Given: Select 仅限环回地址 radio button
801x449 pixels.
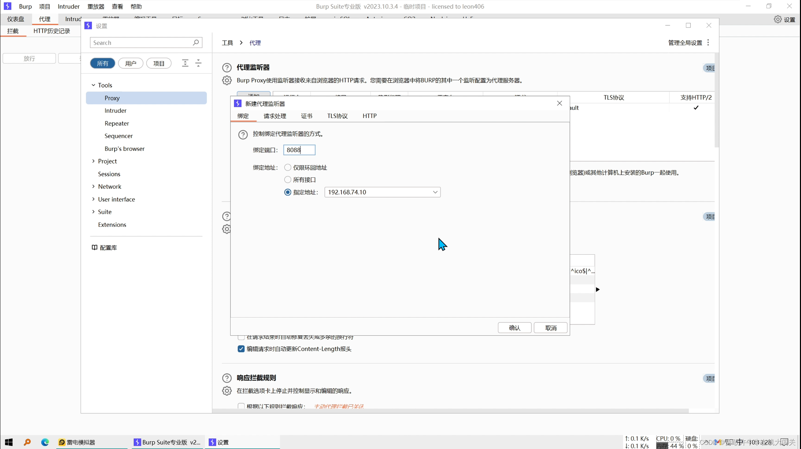Looking at the screenshot, I should tap(287, 167).
